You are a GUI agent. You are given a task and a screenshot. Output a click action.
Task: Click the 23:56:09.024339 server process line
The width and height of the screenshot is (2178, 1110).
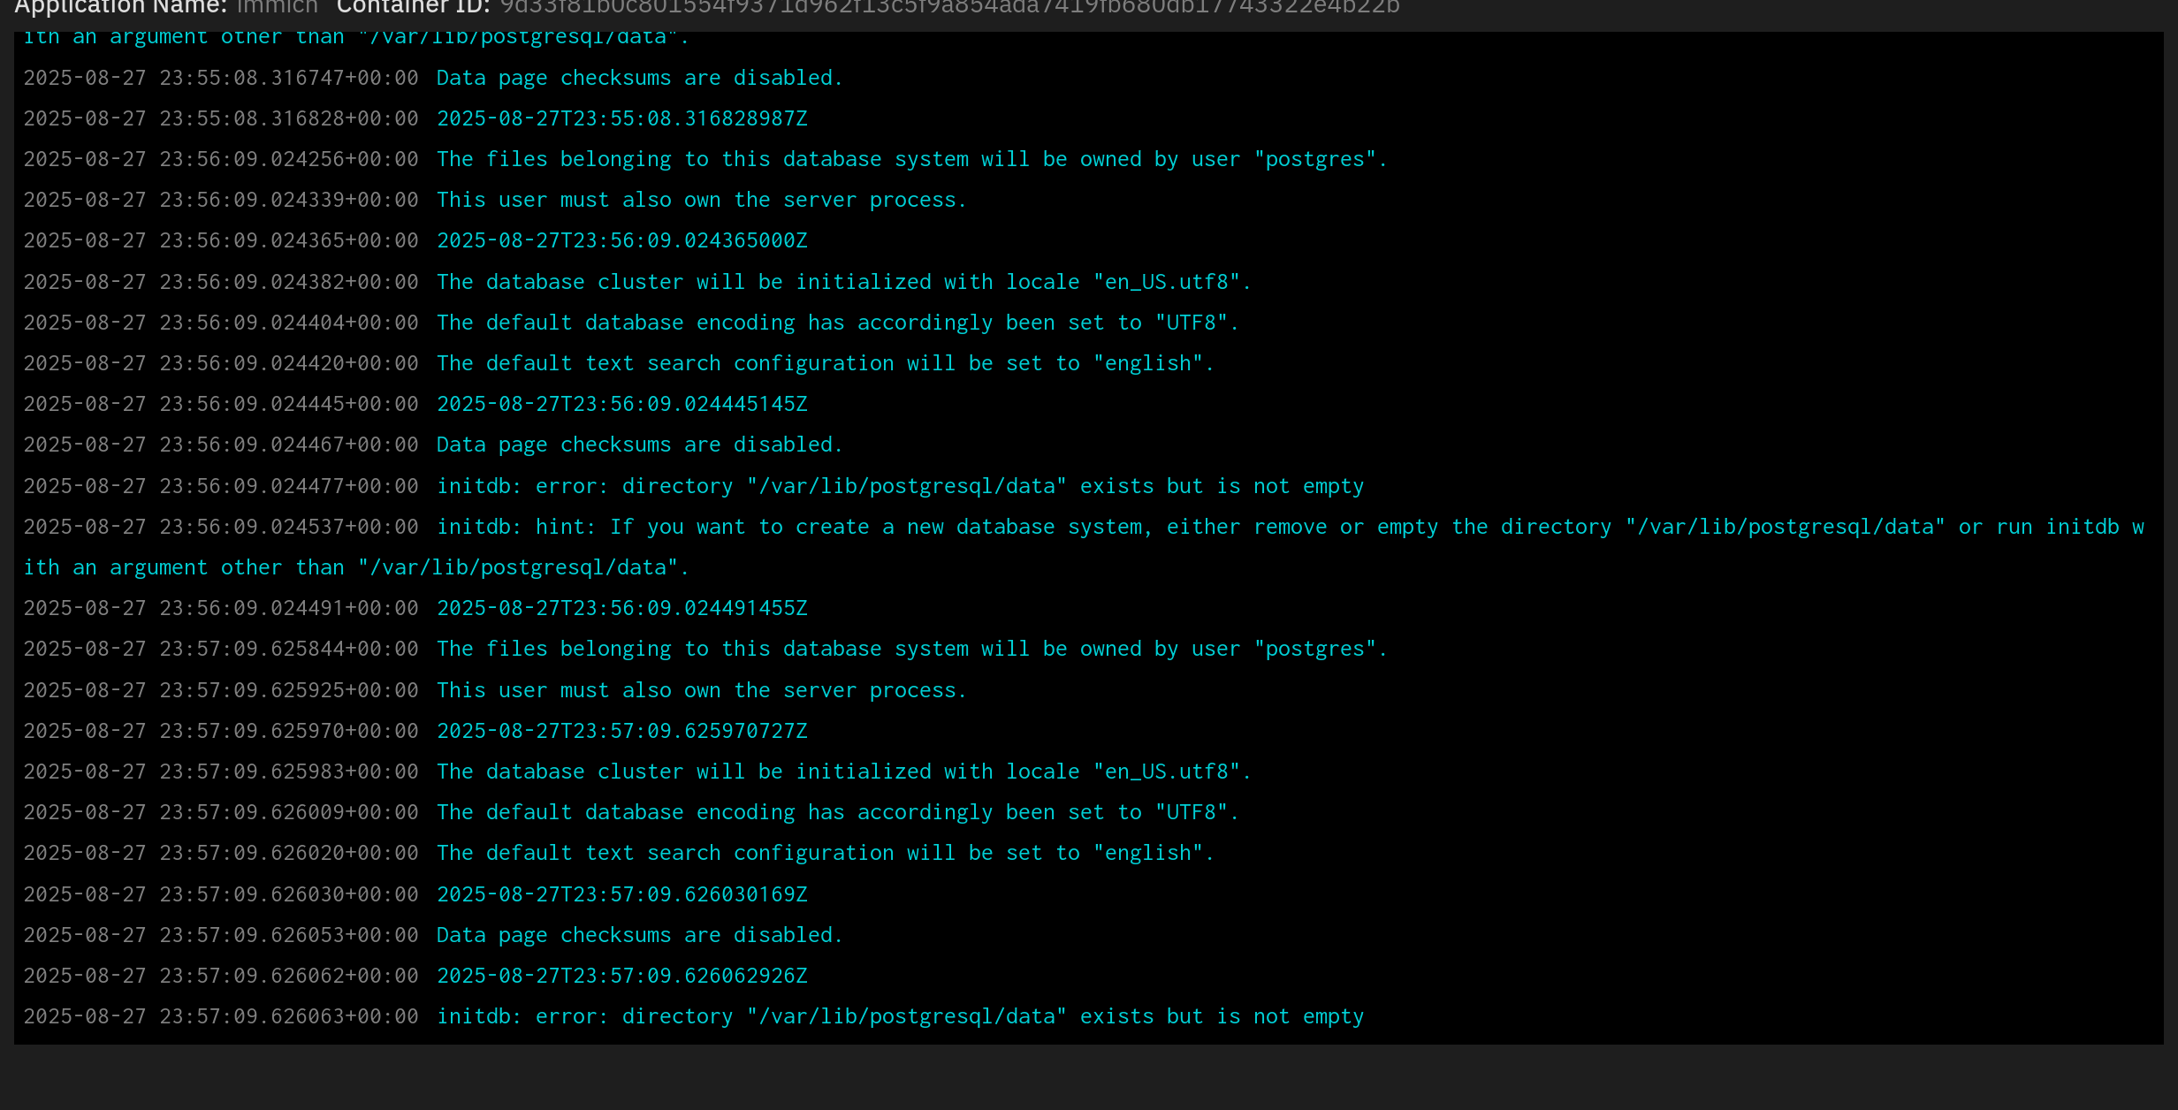pyautogui.click(x=701, y=200)
